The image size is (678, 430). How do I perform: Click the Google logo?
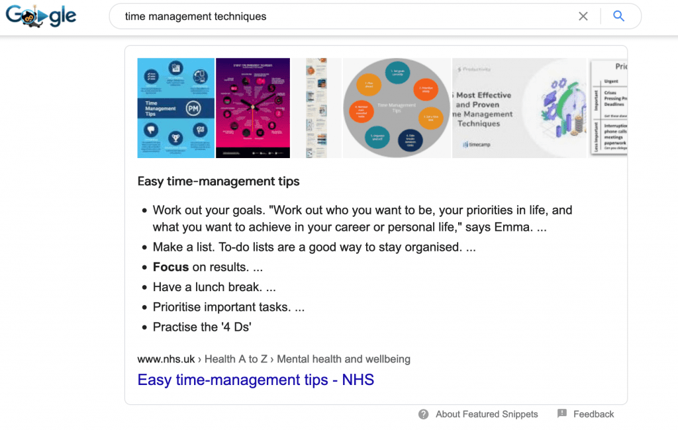click(41, 17)
